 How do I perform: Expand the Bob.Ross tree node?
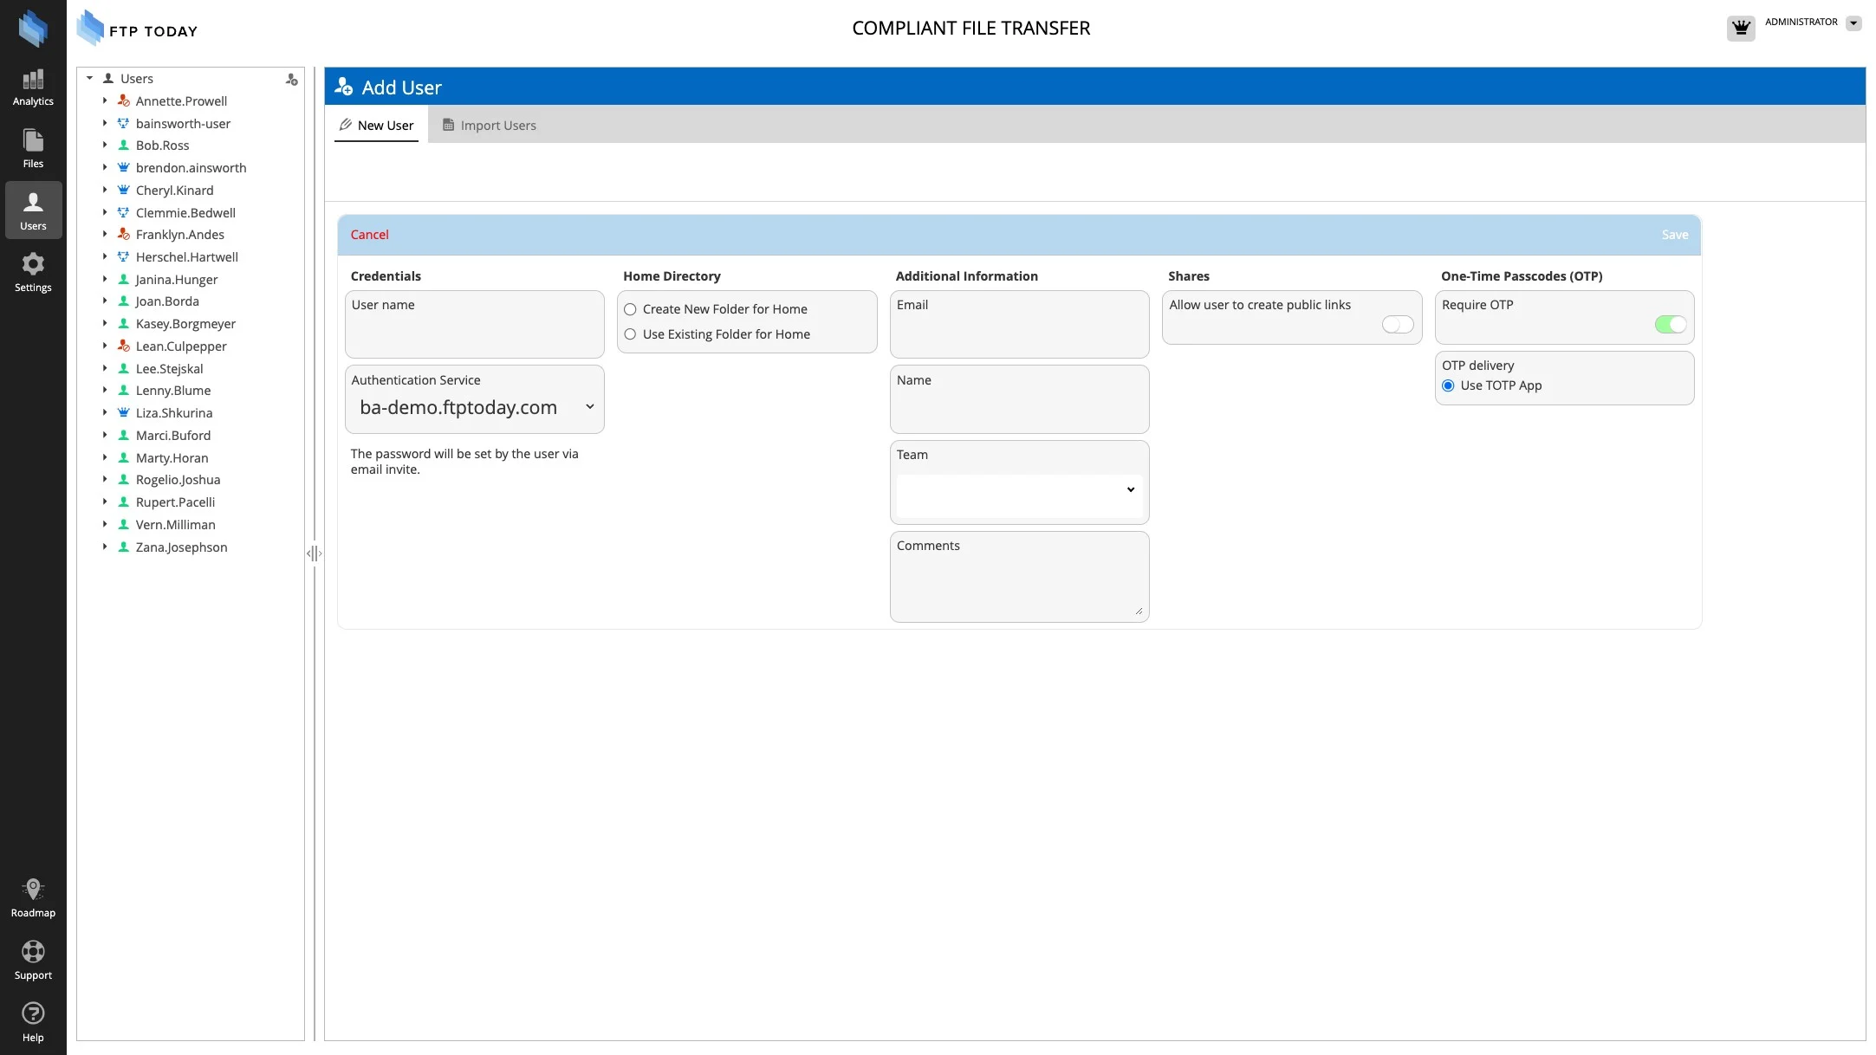click(105, 146)
